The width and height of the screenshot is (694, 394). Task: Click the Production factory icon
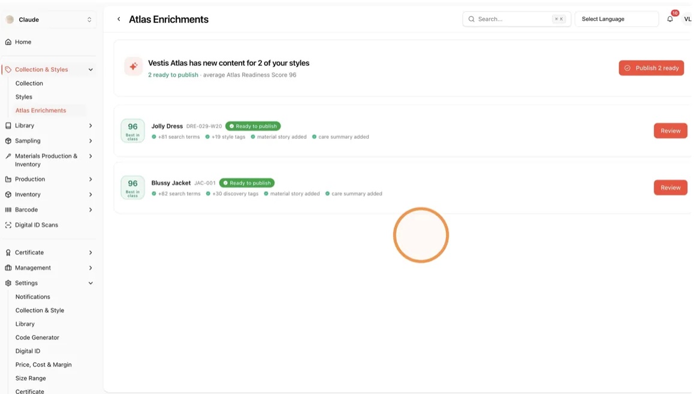(8, 179)
